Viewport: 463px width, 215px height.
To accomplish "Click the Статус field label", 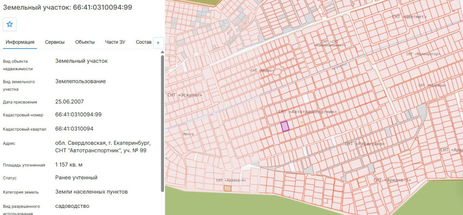I will pyautogui.click(x=10, y=178).
